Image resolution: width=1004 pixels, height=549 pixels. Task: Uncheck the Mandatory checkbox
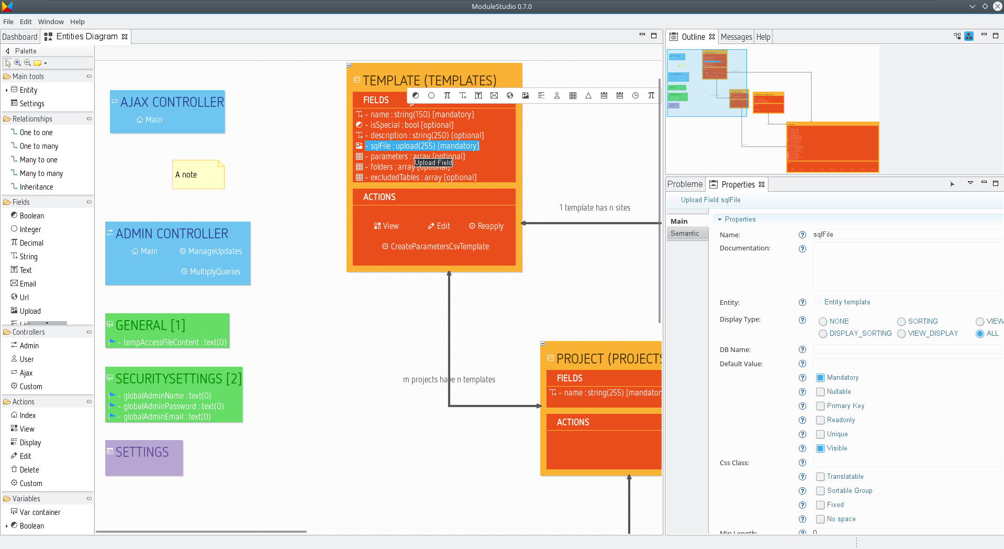click(820, 378)
